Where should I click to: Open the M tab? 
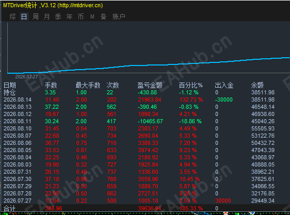[92, 17]
